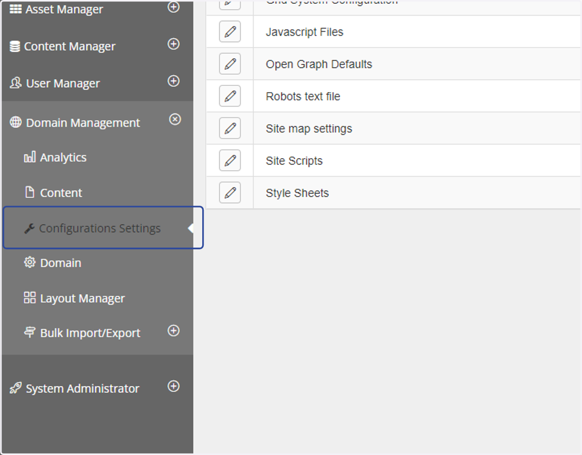Click the Domain gear icon
Viewport: 582px width, 455px height.
point(30,262)
